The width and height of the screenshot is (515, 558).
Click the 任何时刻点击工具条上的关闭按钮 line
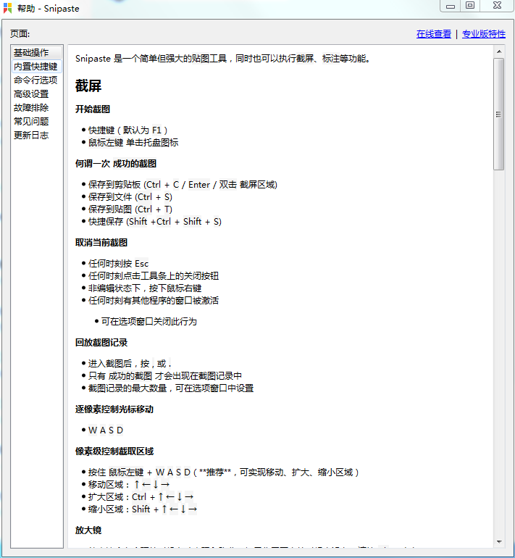point(154,276)
